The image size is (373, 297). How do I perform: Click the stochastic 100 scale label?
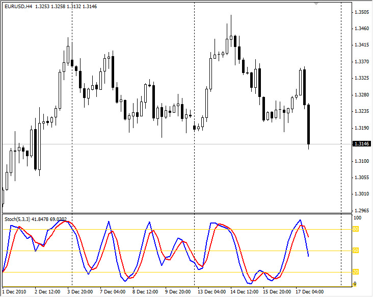pos(358,218)
